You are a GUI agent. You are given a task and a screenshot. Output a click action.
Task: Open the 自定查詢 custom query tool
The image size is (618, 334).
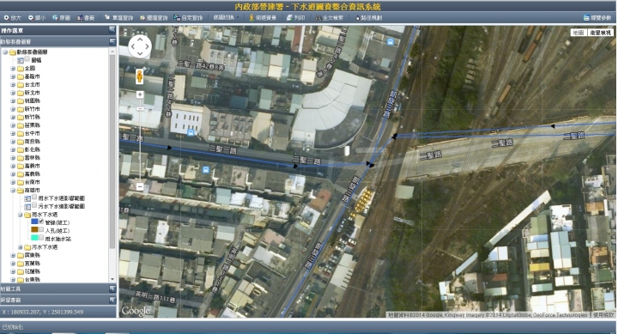(188, 18)
